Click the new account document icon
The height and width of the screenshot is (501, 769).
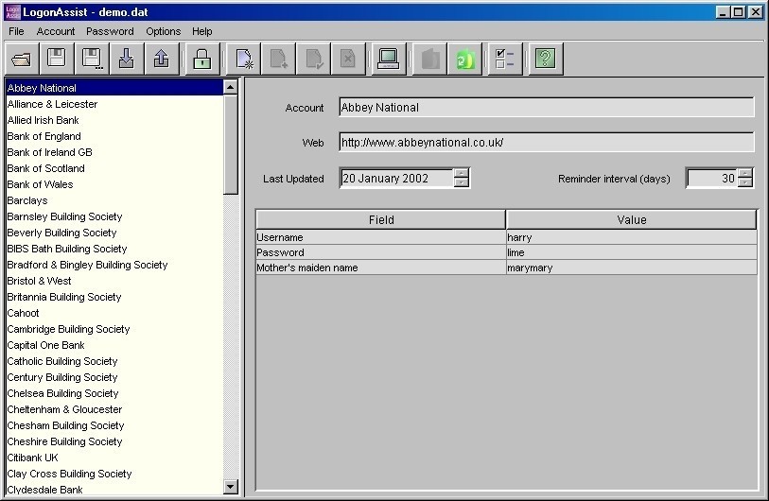[243, 59]
